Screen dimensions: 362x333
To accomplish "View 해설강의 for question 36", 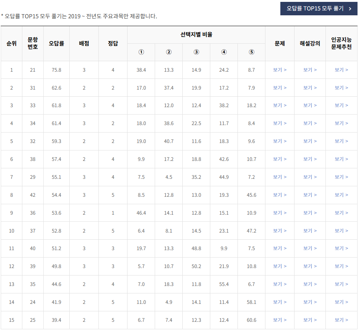I will 310,213.
